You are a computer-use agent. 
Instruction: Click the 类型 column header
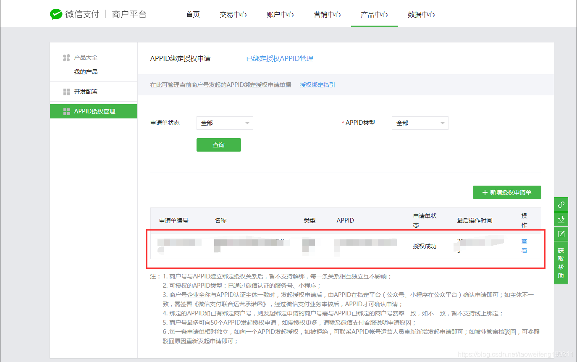pyautogui.click(x=310, y=220)
